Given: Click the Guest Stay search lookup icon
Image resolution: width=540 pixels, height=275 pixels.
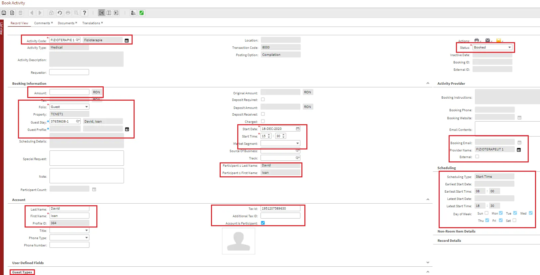Looking at the screenshot, I should (x=78, y=121).
